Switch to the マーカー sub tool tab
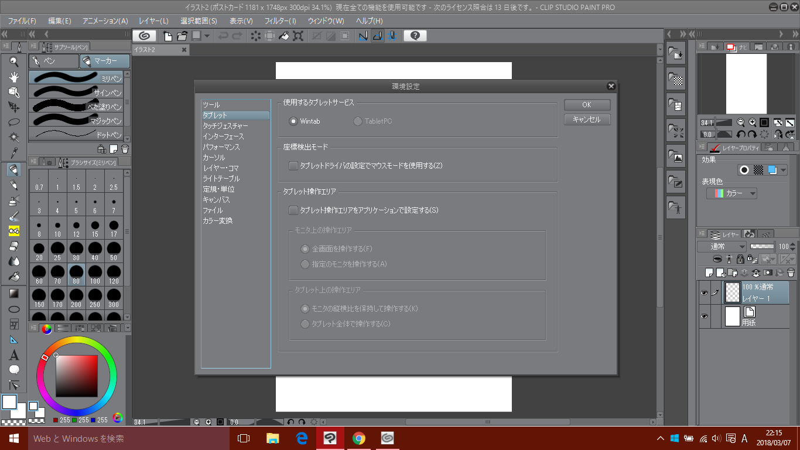The image size is (800, 450). pos(105,61)
